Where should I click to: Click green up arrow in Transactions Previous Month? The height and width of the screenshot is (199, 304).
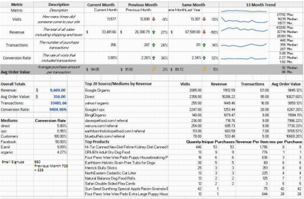click(x=154, y=45)
